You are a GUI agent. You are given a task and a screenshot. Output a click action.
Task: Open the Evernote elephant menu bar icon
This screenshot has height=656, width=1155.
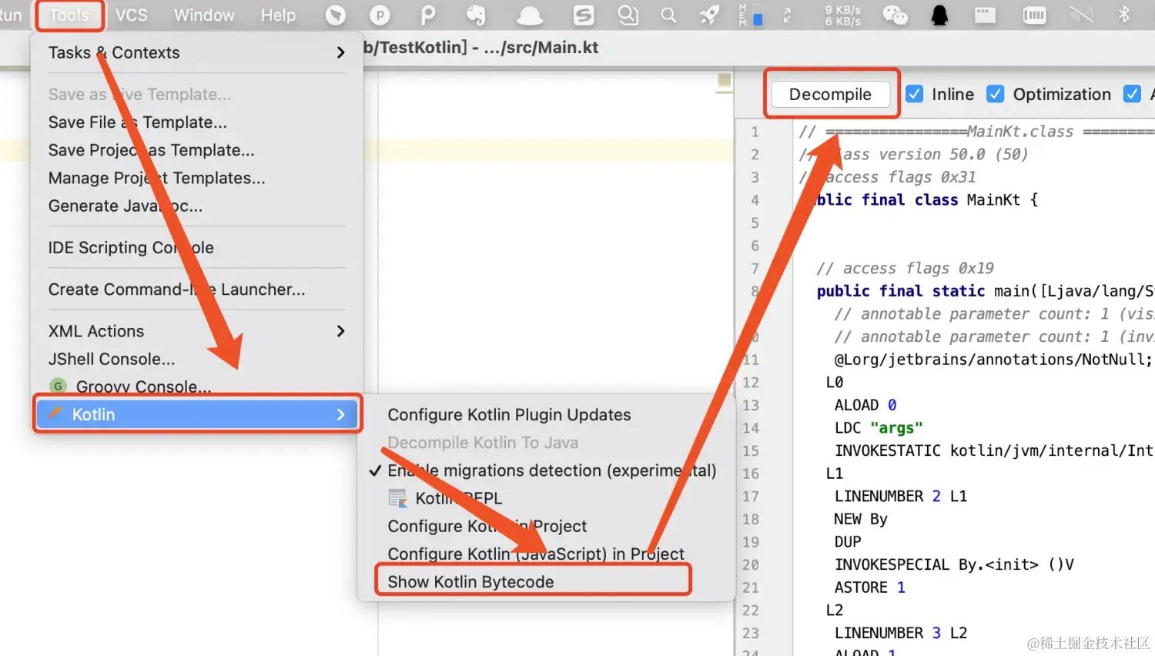[477, 15]
